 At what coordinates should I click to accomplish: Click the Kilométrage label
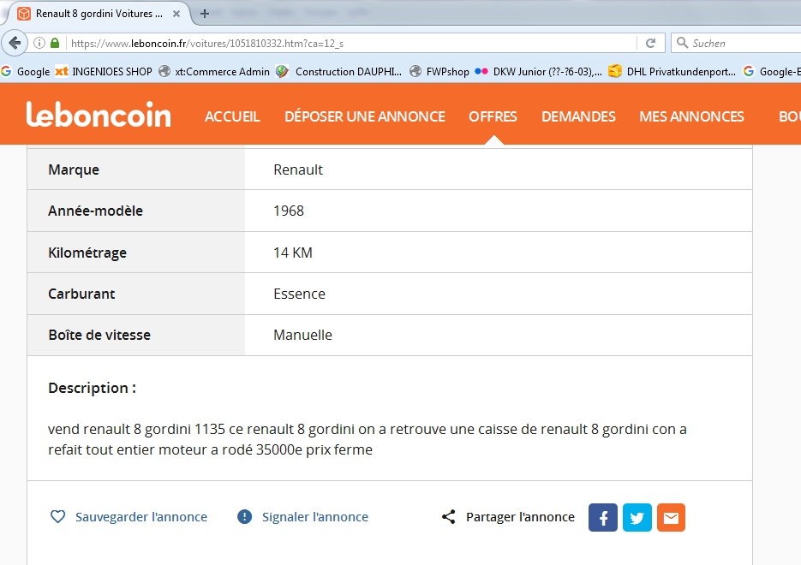[87, 253]
